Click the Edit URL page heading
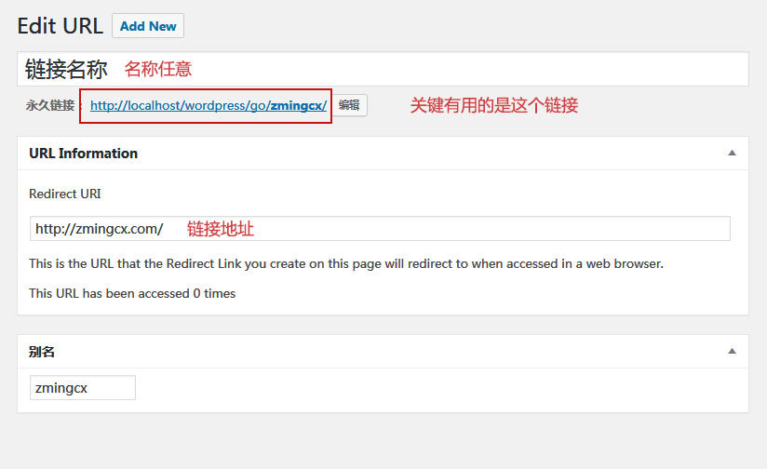Image resolution: width=767 pixels, height=469 pixels. click(61, 26)
